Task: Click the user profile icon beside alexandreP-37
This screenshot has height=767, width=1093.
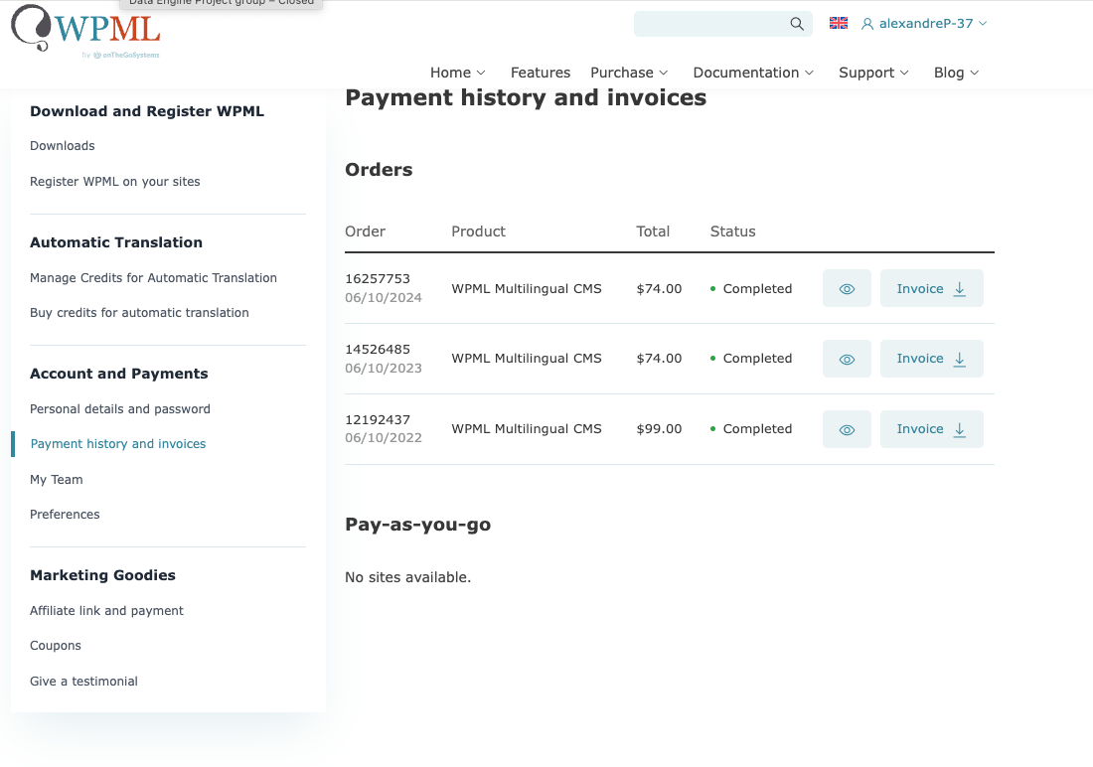Action: click(x=867, y=24)
